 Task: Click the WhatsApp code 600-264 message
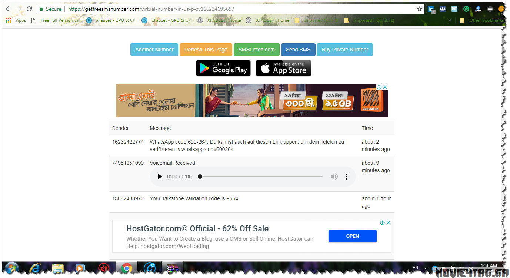[x=247, y=145]
